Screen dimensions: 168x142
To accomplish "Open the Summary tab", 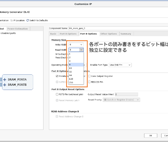I will [126, 34].
